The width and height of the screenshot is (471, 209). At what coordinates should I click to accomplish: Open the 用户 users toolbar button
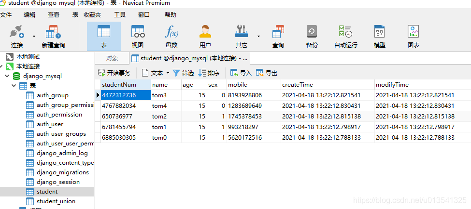click(205, 37)
